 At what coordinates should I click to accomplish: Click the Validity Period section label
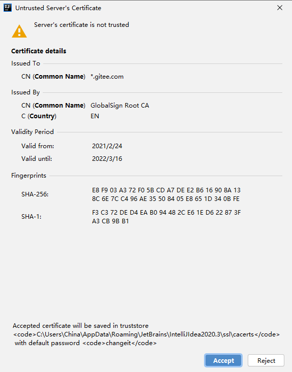(33, 131)
